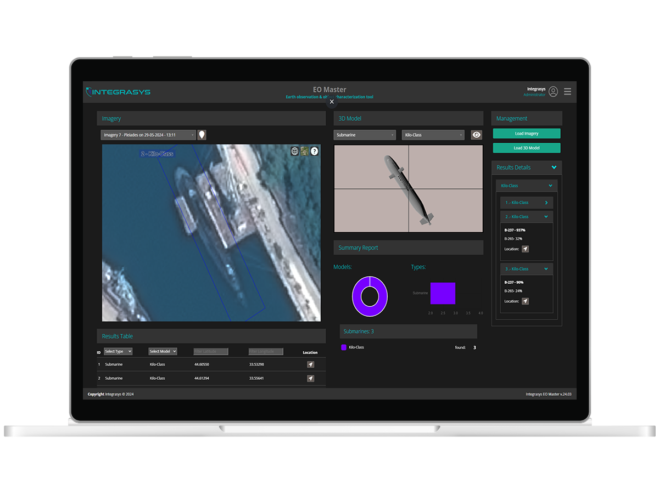Open the Imagery 7 Pleiades dropdown

tap(148, 135)
